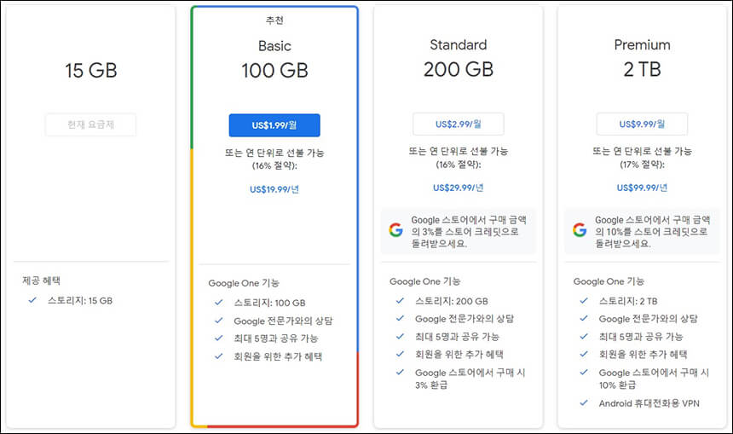Click the Premium 17% 절약 prepay note
The height and width of the screenshot is (434, 733).
(x=642, y=158)
